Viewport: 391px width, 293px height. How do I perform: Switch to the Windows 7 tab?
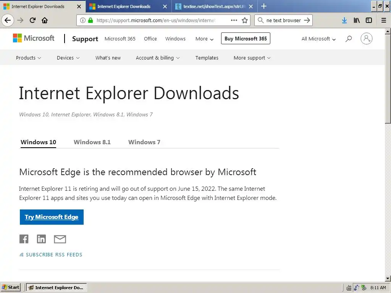tap(144, 142)
